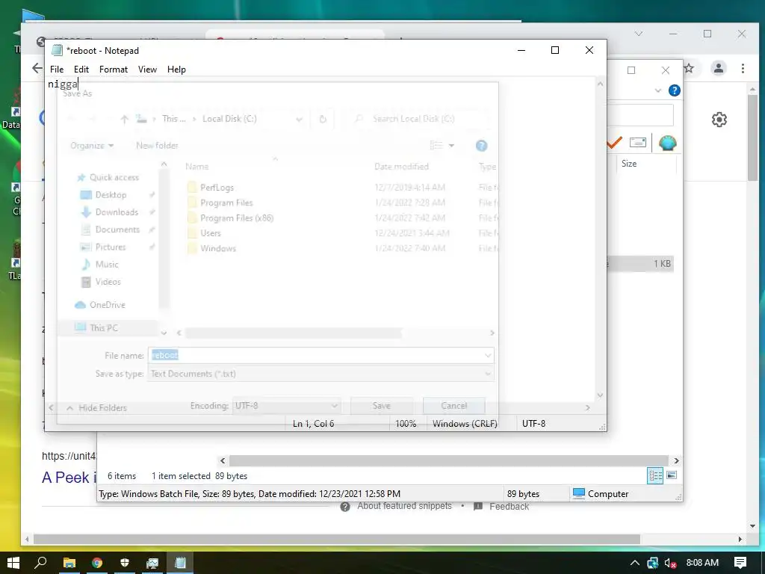
Task: Switch to large icons view in background window
Action: [x=672, y=475]
